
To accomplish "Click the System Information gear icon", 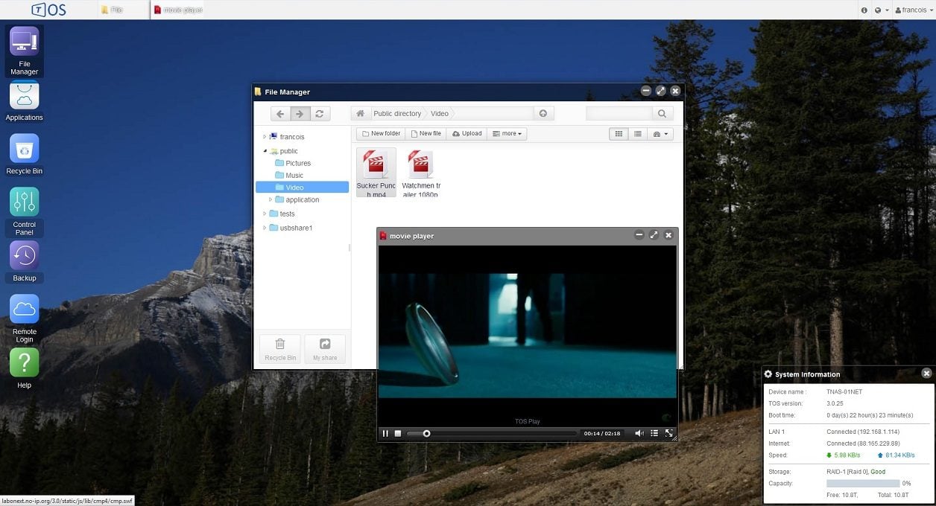I will (768, 374).
